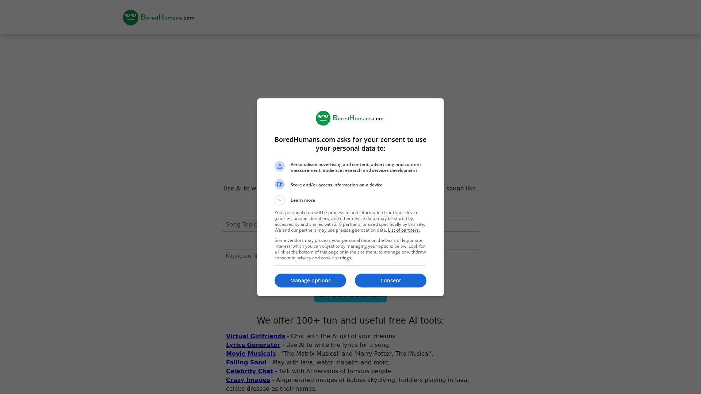The width and height of the screenshot is (701, 394).
Task: Open the Celebrity Chat link
Action: pos(249,371)
